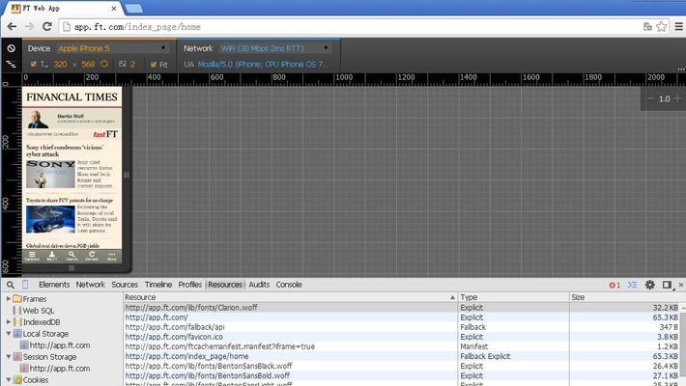The image size is (686, 386).
Task: Click the fastFT logo link
Action: (105, 134)
